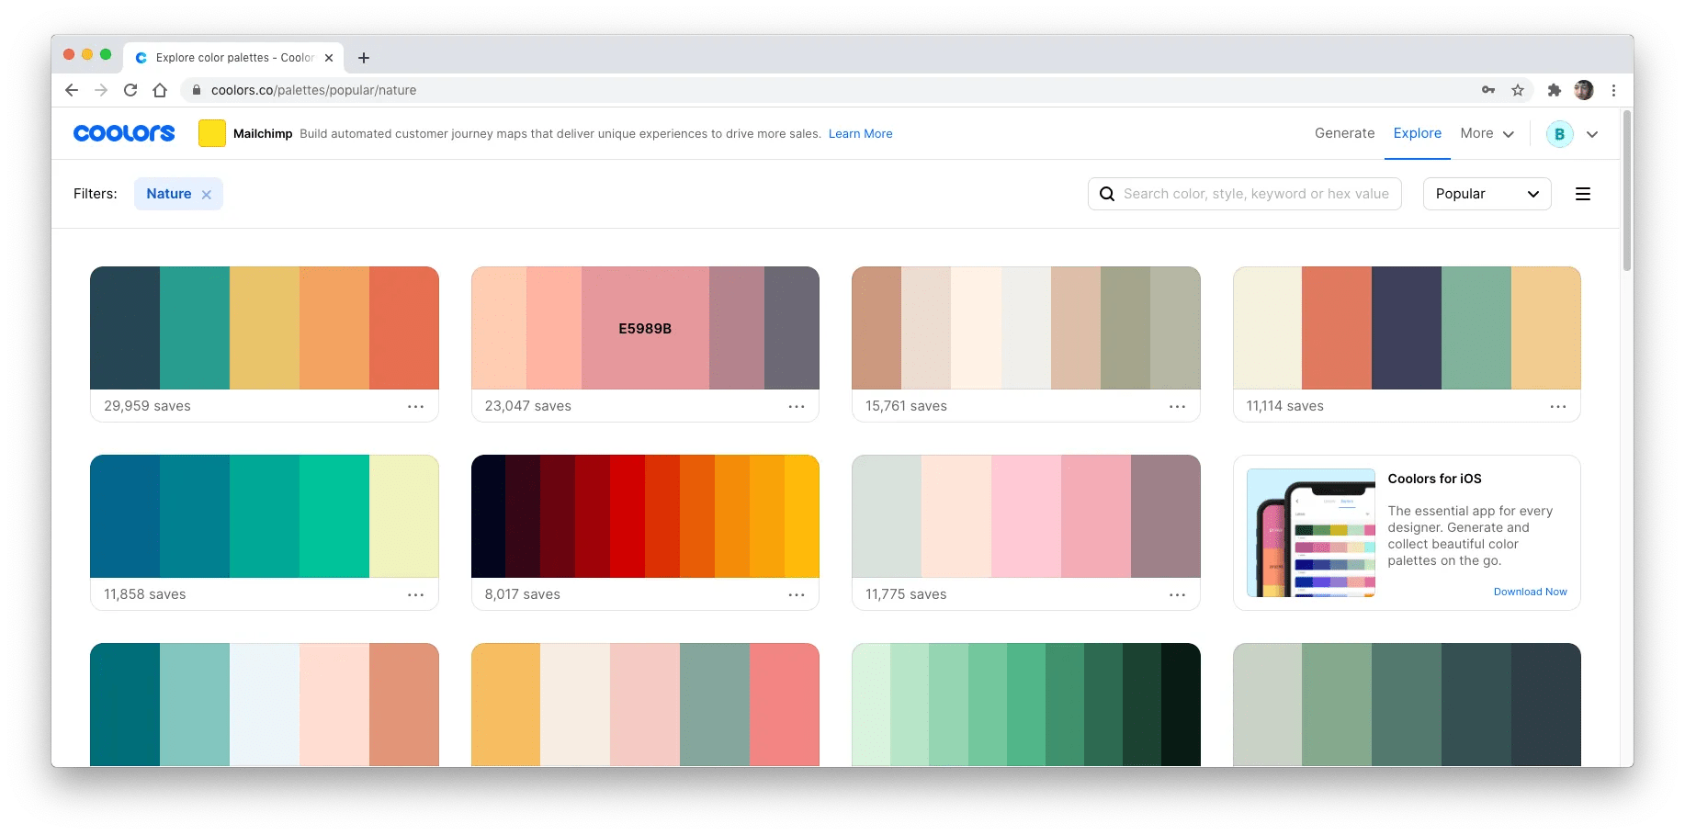This screenshot has width=1685, height=835.
Task: Open options menu on the 23,047 saves palette
Action: coord(796,406)
